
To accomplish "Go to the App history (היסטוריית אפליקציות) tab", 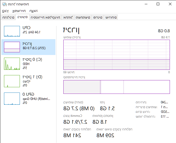I will (45, 17).
